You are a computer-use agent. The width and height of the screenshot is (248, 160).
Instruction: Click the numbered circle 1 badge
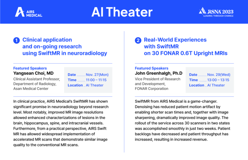click(16, 40)
